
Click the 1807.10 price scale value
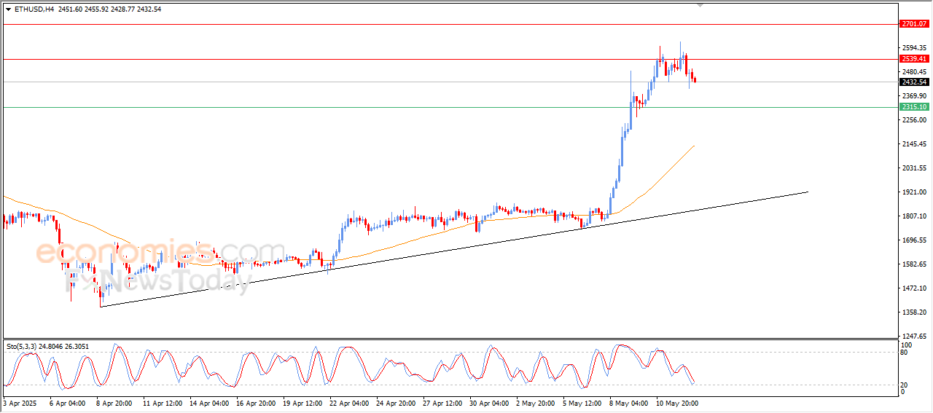tap(914, 216)
